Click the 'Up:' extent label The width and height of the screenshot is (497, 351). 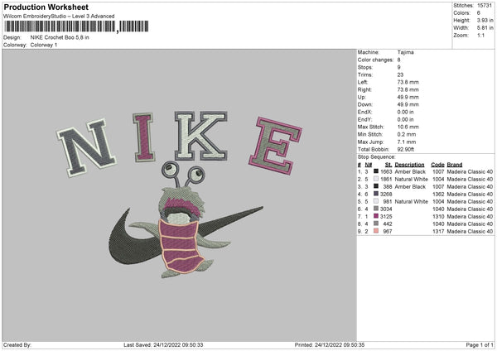362,97
